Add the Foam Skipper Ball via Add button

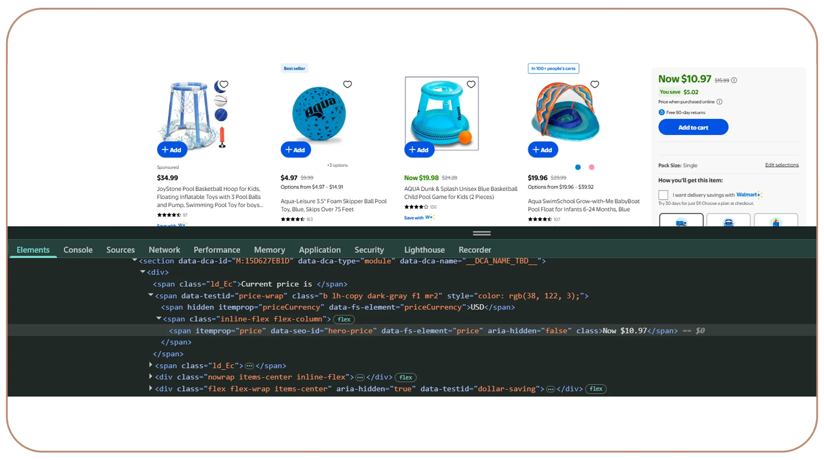[295, 150]
